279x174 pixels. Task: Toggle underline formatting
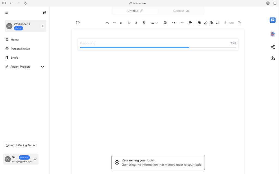pos(144,23)
